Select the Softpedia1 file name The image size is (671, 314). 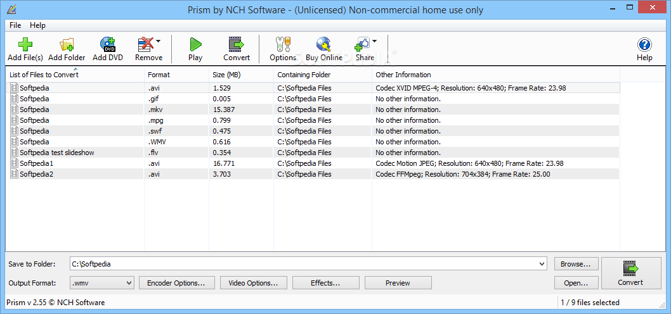(x=36, y=163)
